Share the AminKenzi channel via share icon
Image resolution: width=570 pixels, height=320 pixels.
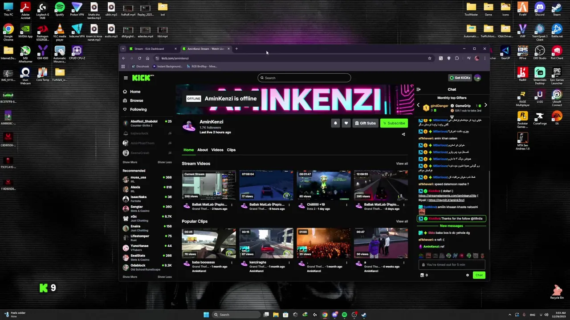(403, 134)
